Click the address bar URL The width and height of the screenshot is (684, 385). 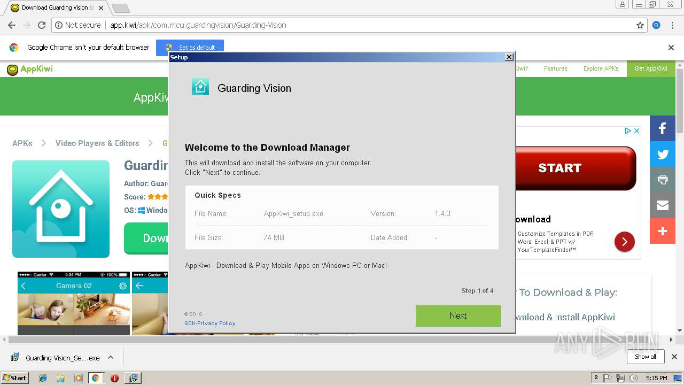pyautogui.click(x=198, y=25)
